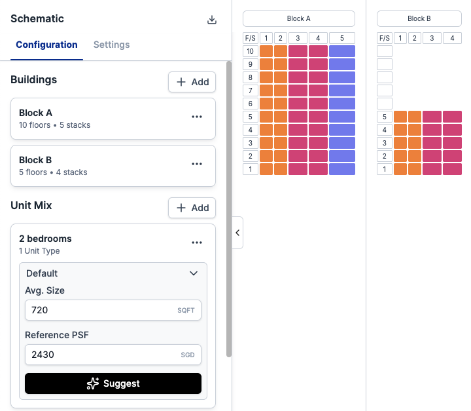Select the Block B card in Buildings
This screenshot has height=411, width=471.
coord(113,166)
